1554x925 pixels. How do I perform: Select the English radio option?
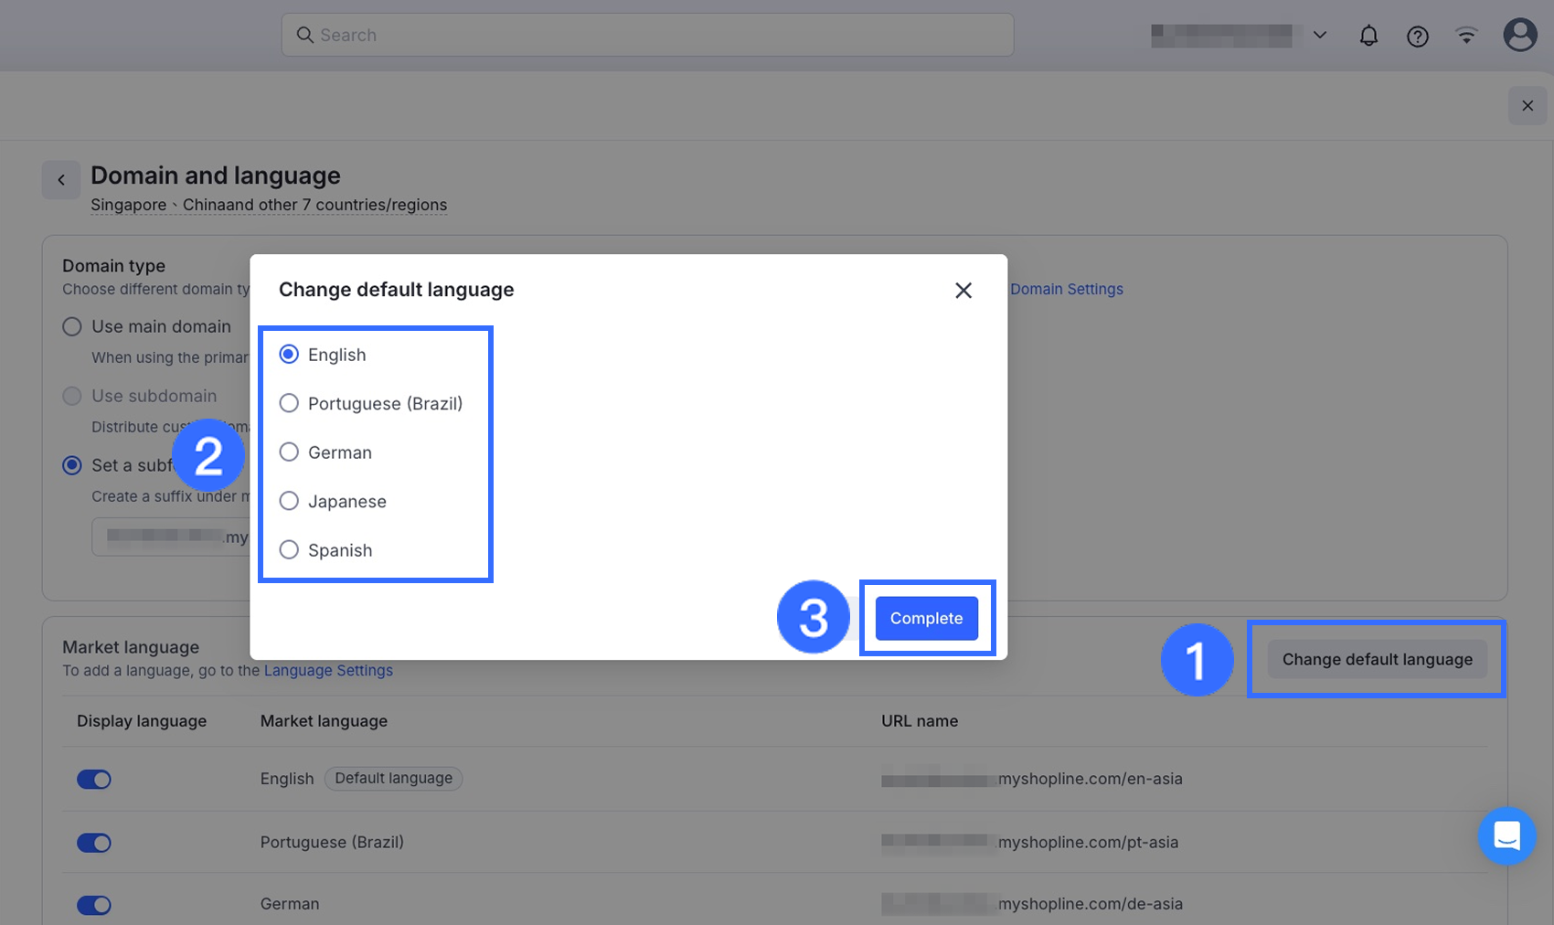click(289, 355)
